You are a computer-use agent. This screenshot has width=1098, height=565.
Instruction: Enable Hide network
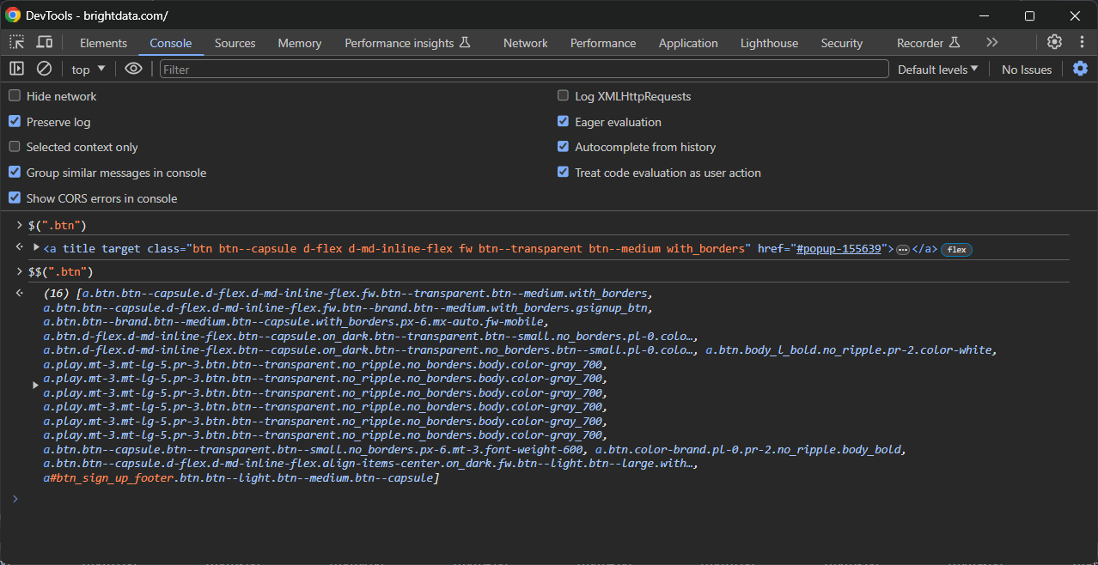pos(14,95)
